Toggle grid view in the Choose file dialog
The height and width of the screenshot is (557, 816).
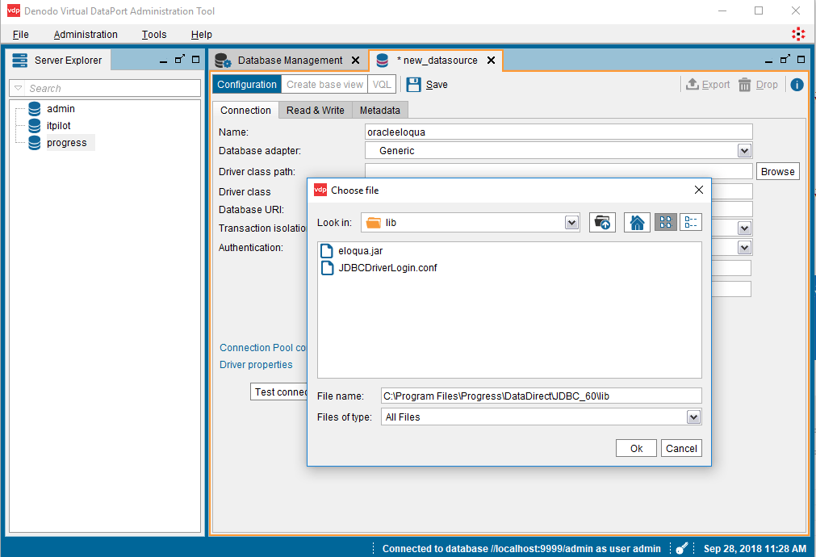pyautogui.click(x=665, y=222)
